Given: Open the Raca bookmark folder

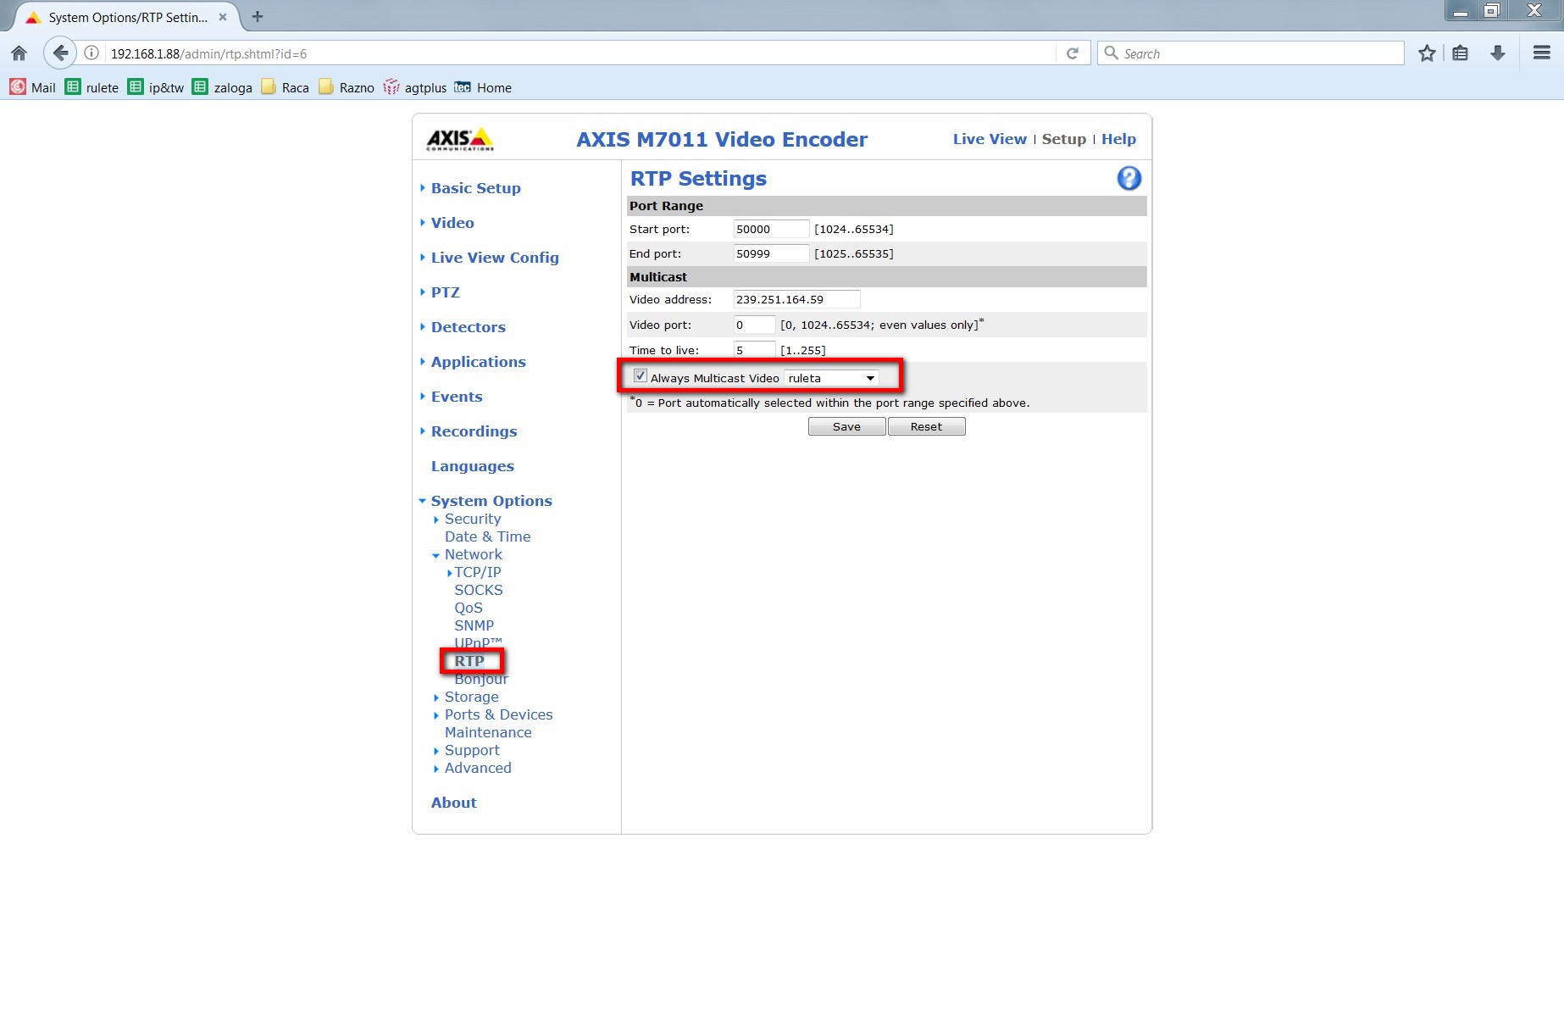Looking at the screenshot, I should [x=286, y=87].
